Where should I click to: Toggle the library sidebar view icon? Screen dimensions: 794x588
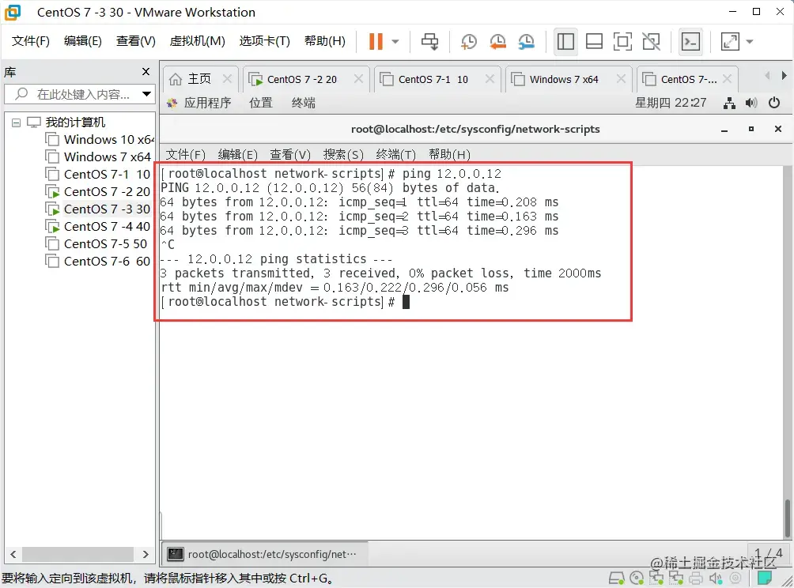pos(565,42)
